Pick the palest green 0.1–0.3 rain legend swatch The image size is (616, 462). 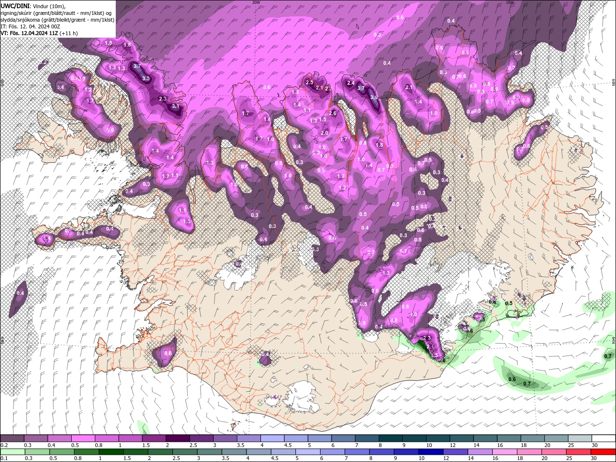tap(12, 452)
